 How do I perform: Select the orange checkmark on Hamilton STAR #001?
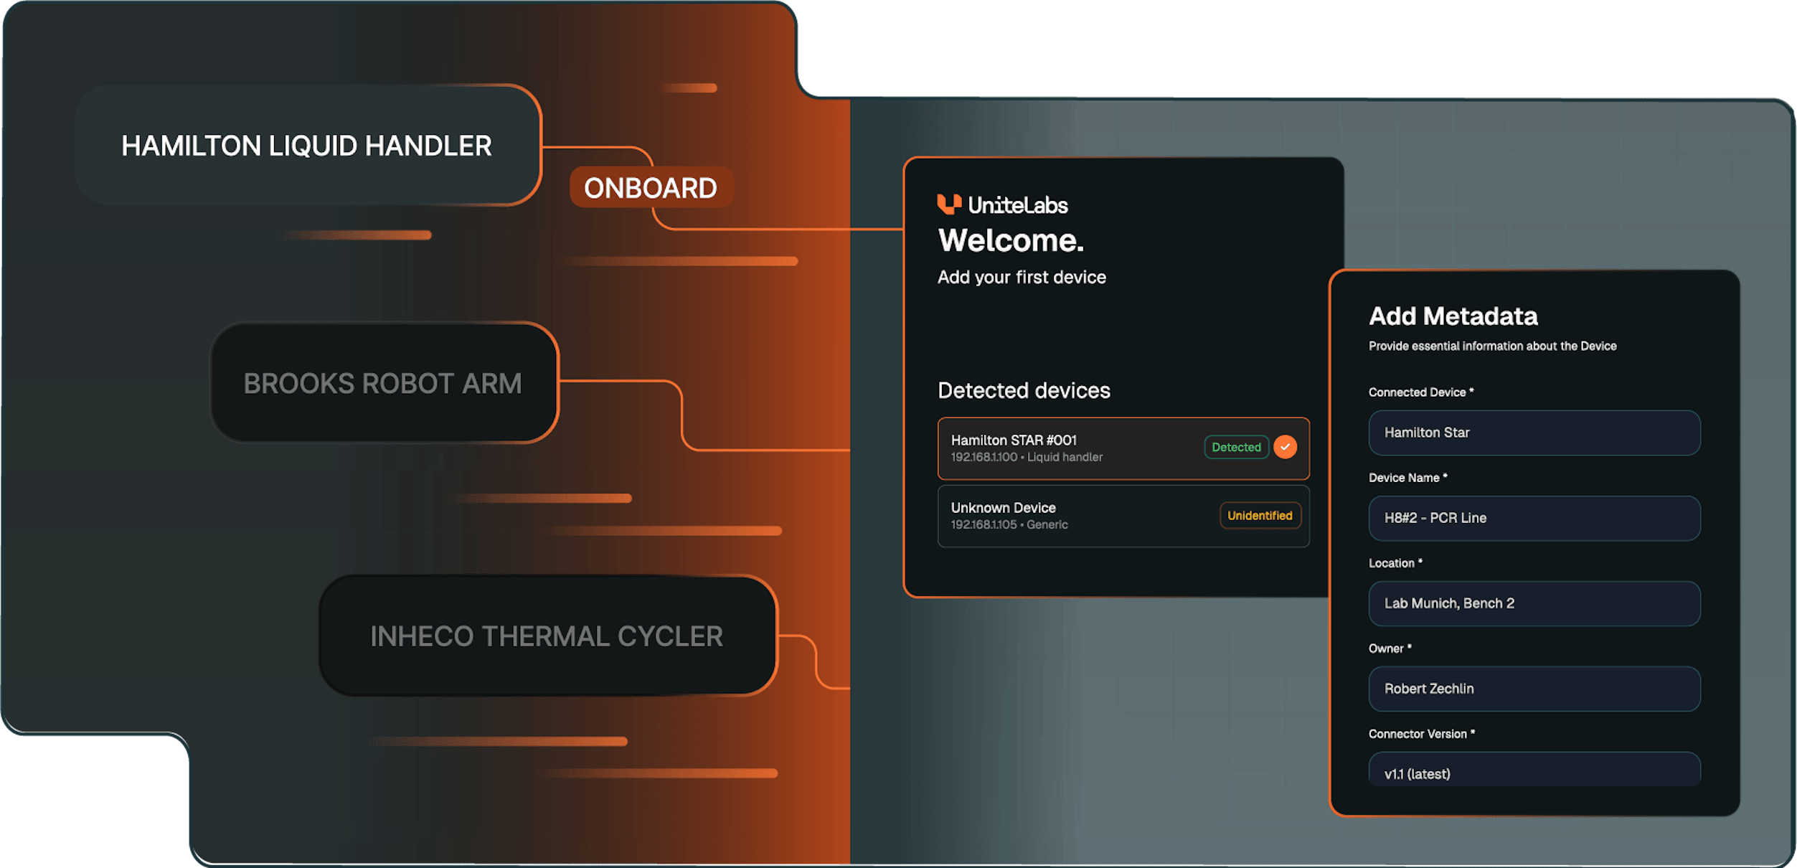click(x=1286, y=447)
